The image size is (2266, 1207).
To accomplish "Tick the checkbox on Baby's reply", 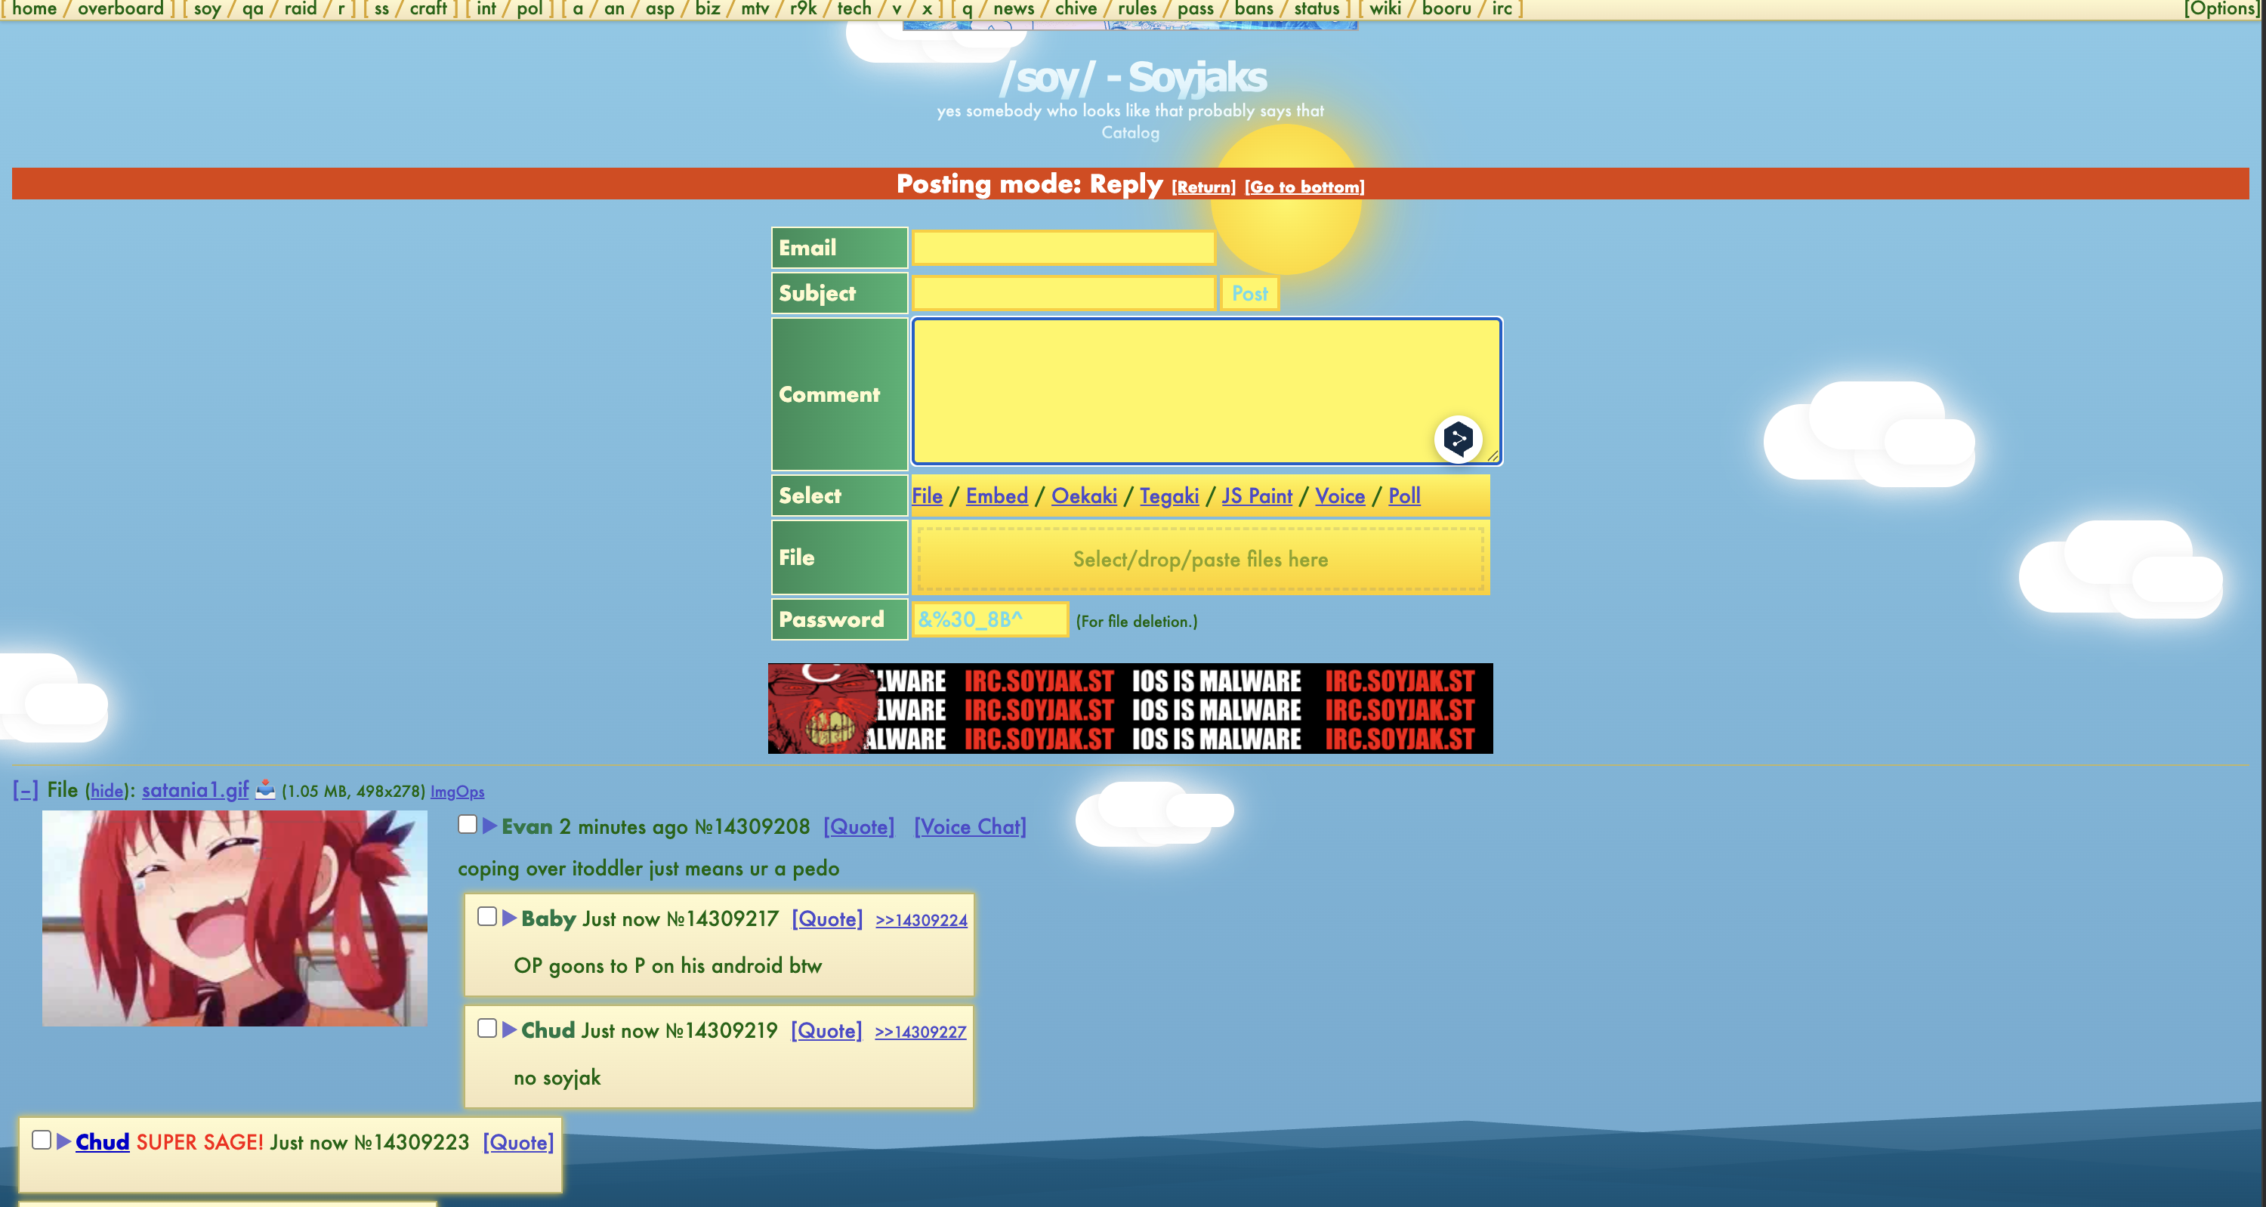I will 486,917.
